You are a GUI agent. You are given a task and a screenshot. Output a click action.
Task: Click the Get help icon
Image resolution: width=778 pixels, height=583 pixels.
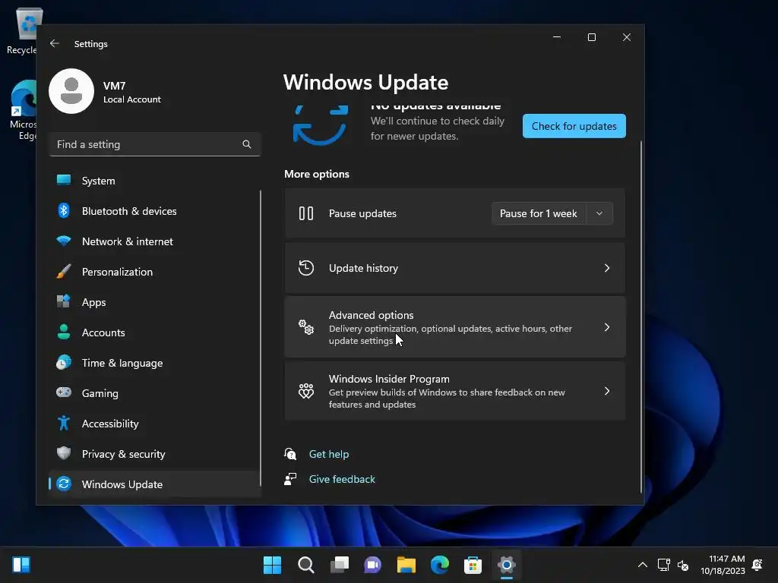290,454
